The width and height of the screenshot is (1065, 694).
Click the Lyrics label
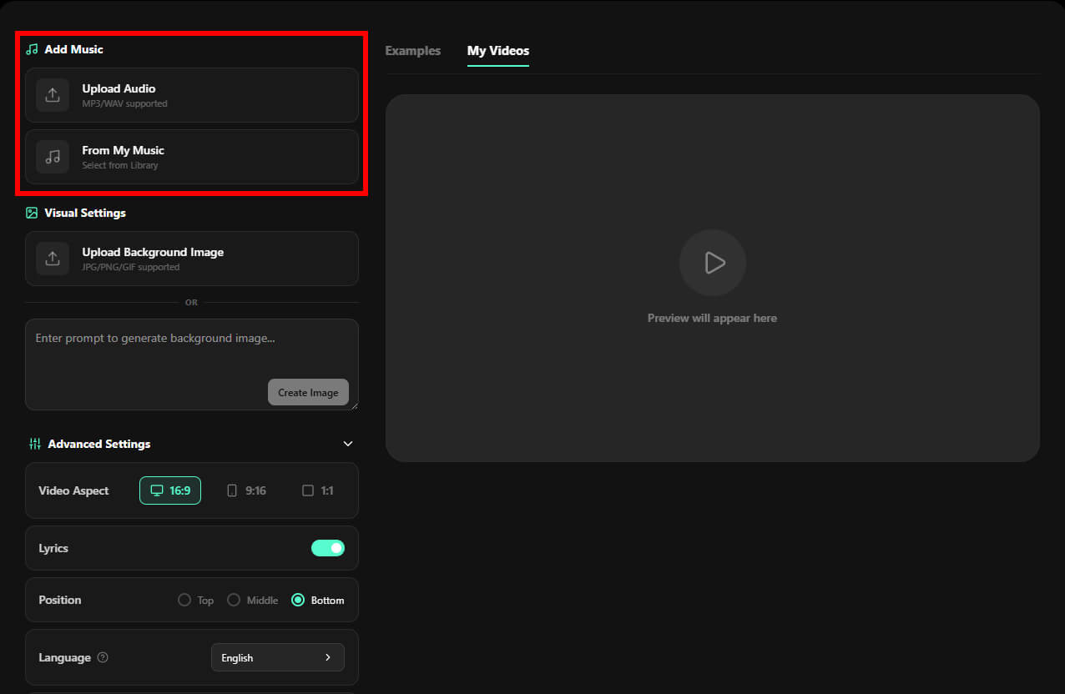[53, 548]
